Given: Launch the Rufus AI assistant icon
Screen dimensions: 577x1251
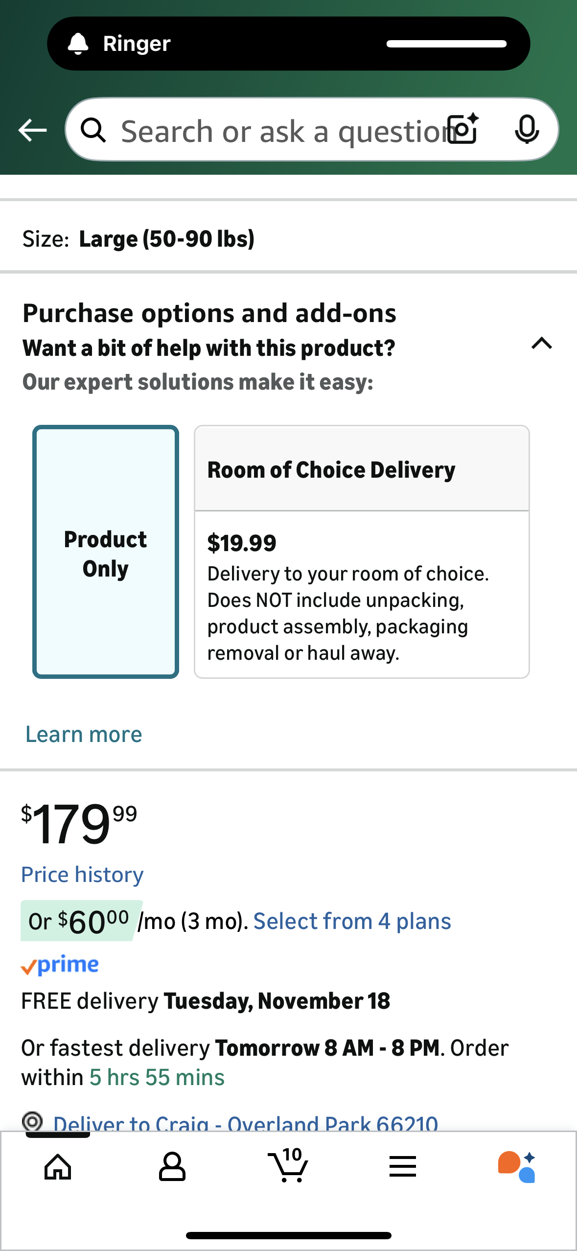Looking at the screenshot, I should coord(516,1167).
